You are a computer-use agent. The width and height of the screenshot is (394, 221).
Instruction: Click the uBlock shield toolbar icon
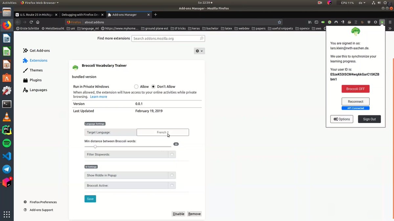click(369, 22)
